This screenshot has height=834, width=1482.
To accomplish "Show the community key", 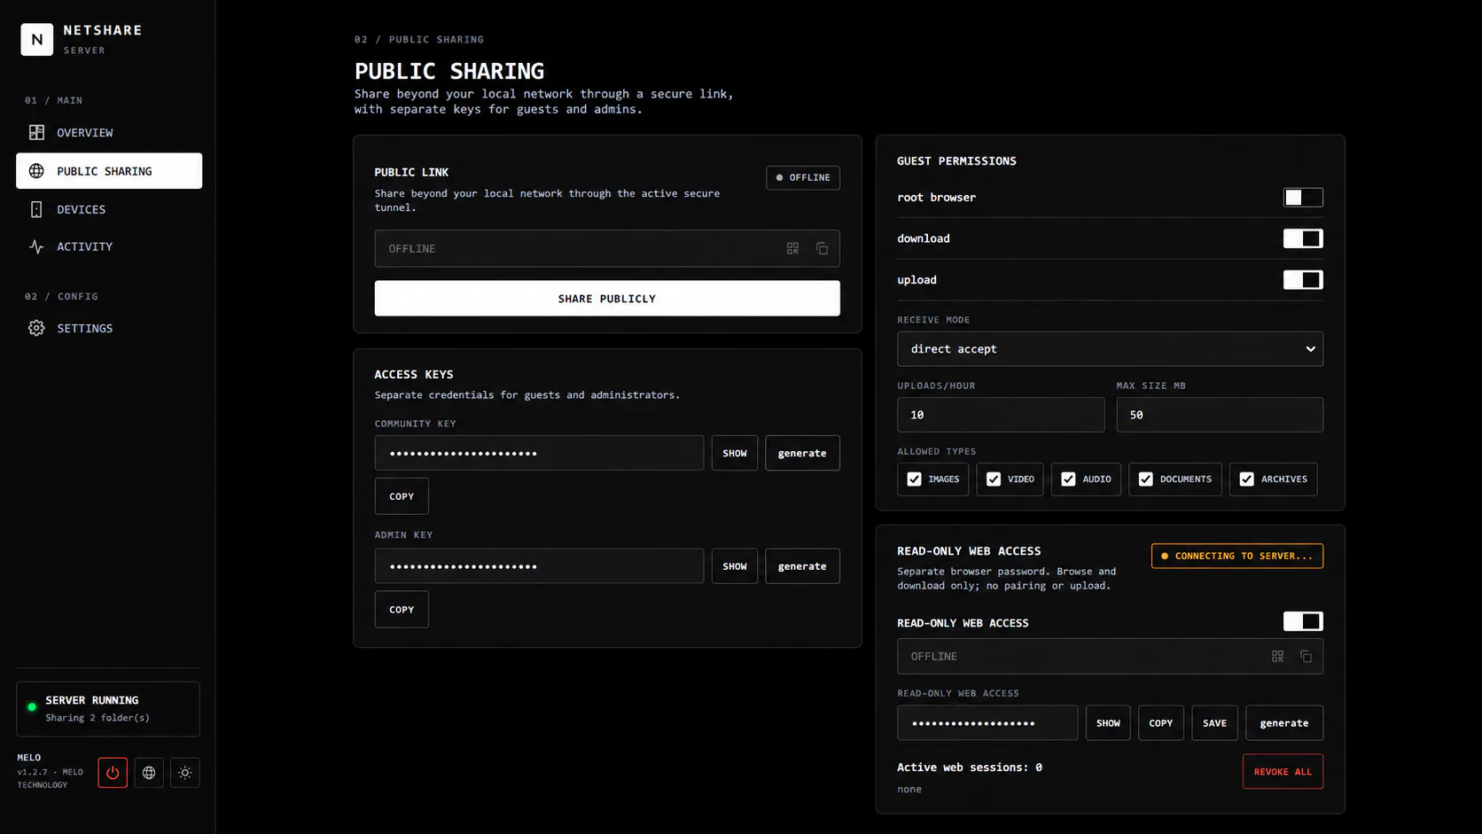I will click(735, 453).
